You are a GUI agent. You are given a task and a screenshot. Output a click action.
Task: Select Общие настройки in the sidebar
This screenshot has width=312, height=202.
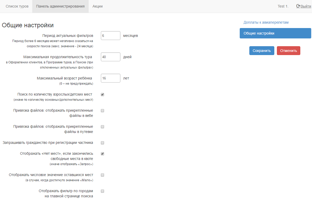tap(275, 33)
